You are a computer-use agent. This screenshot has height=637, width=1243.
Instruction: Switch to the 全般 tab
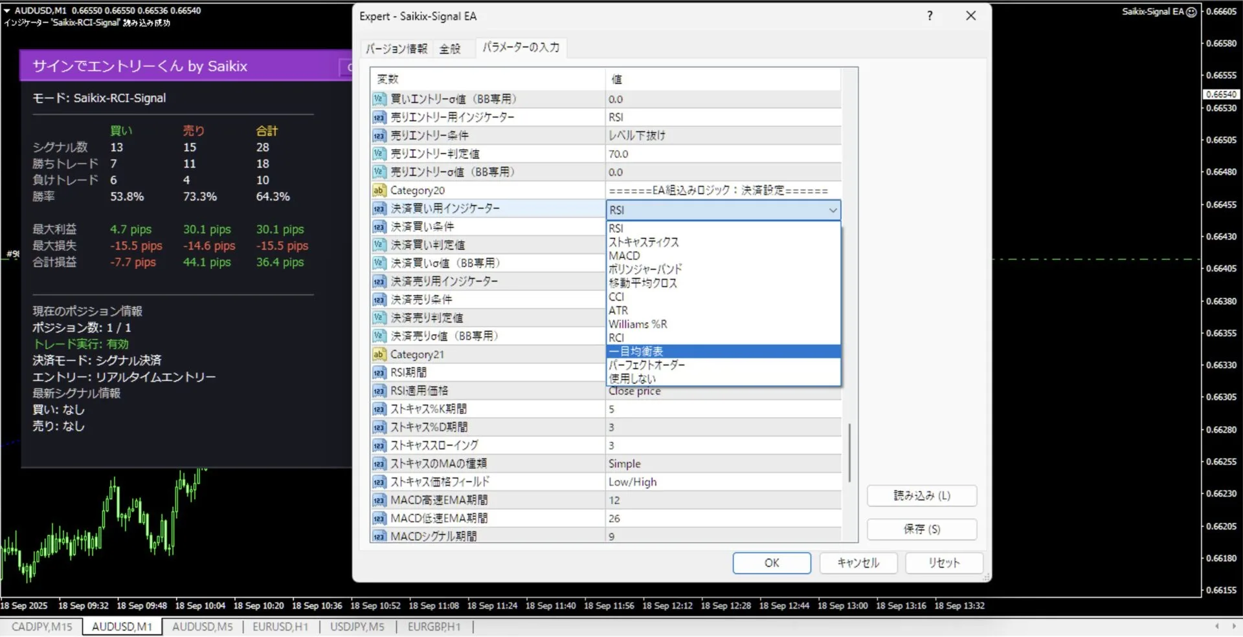pyautogui.click(x=451, y=48)
